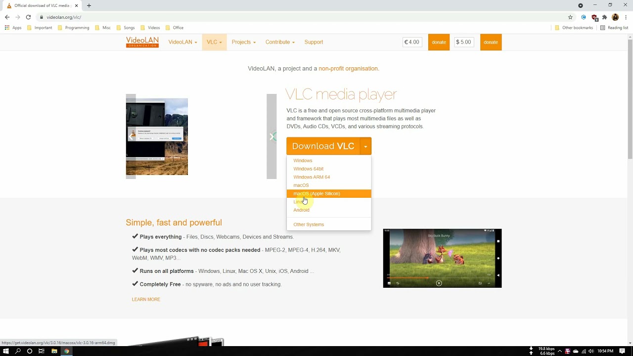
Task: Open the tab search dropdown in title bar
Action: pyautogui.click(x=581, y=5)
